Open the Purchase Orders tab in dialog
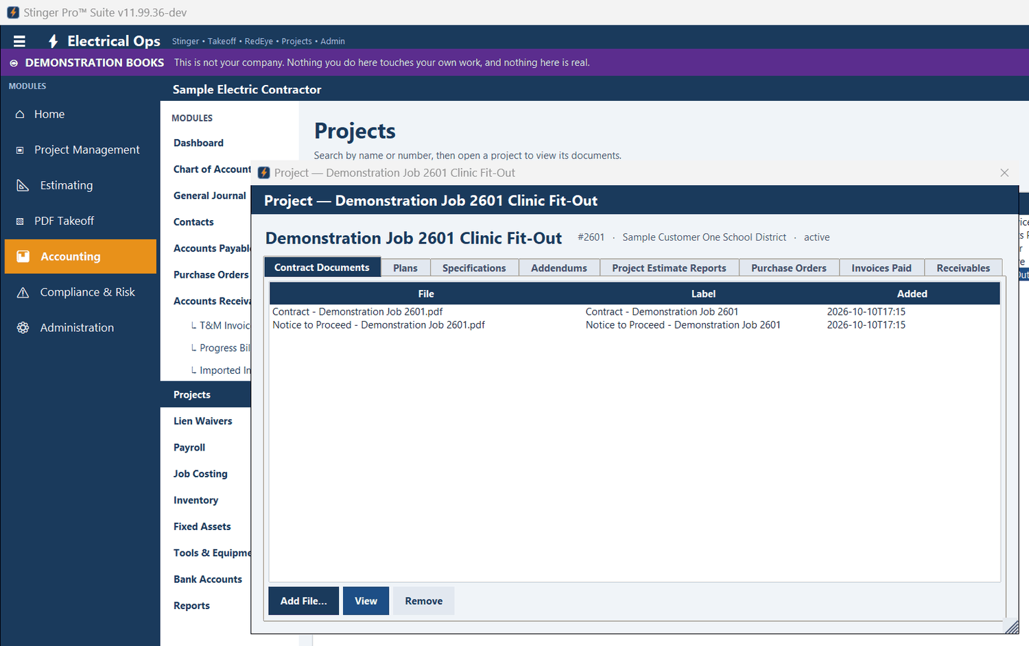1029x646 pixels. pos(789,268)
